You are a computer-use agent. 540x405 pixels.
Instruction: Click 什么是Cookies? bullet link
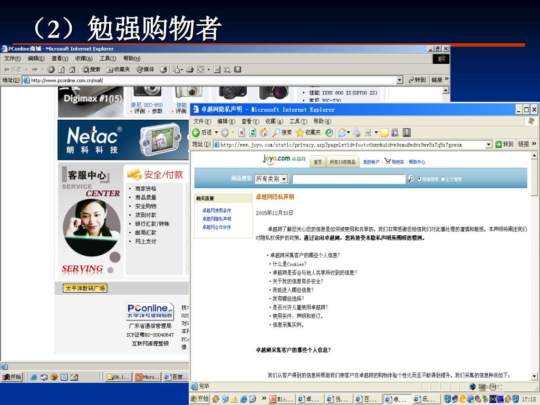pos(290,264)
